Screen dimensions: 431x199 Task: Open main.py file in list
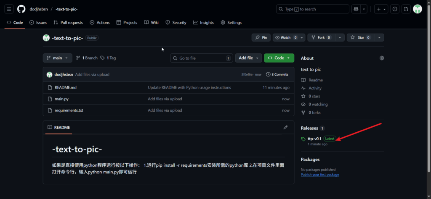(x=61, y=99)
